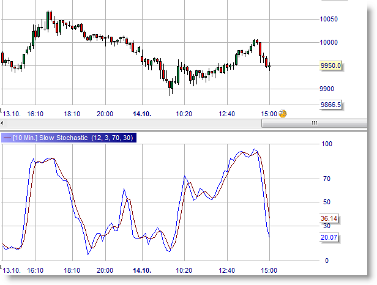
Task: Click the 50 level on stochastic axis
Action: pos(327,202)
